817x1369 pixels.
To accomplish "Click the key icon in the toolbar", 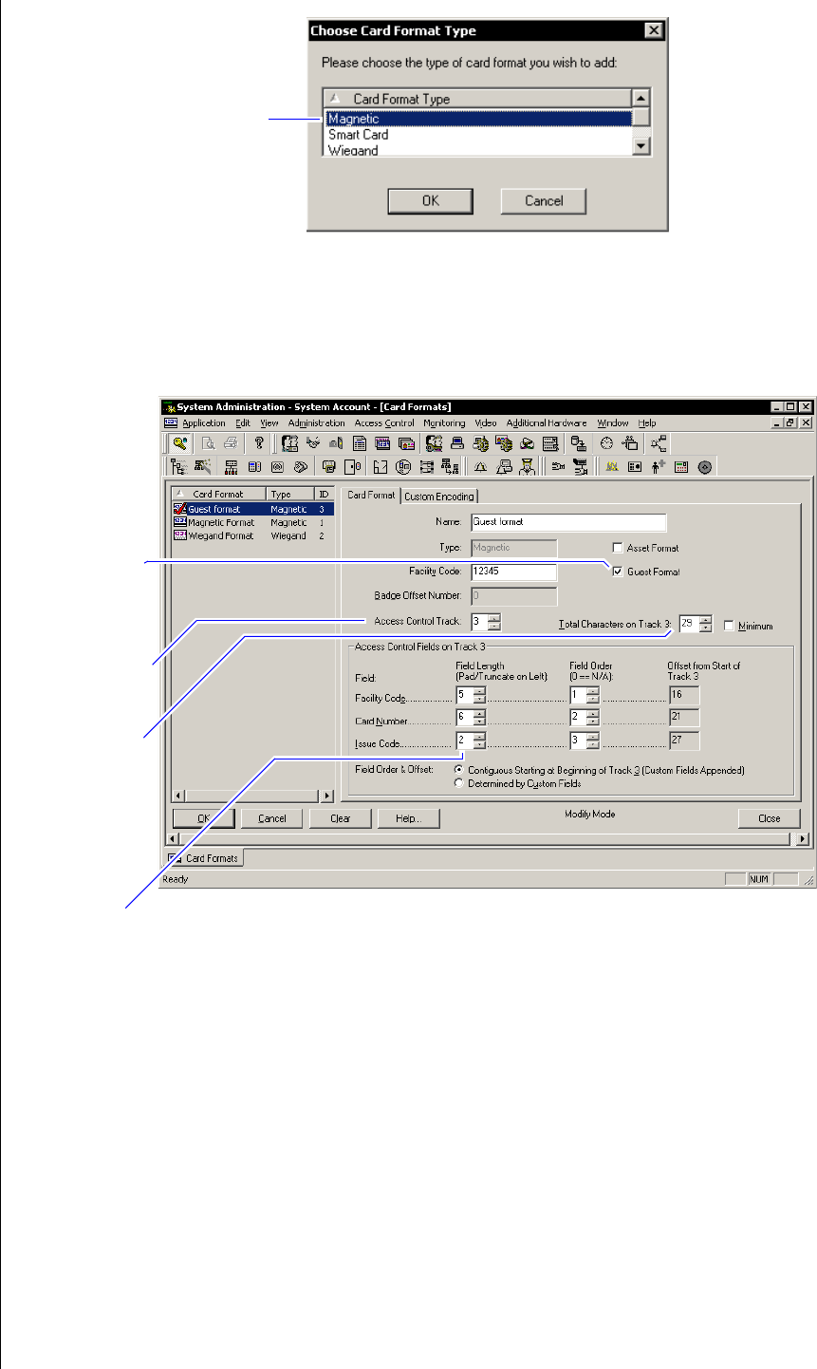I will 178,442.
